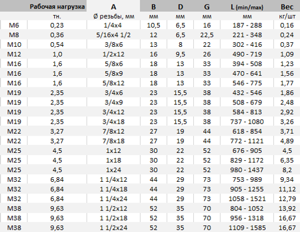Click thread size cell '1x24'
300x232 pixels.
[x=114, y=170]
